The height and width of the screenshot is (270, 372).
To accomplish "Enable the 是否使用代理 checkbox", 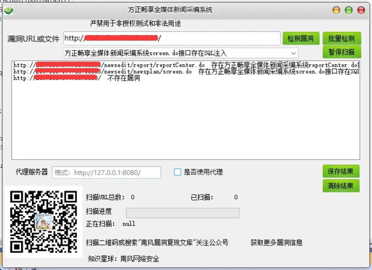I will [177, 172].
